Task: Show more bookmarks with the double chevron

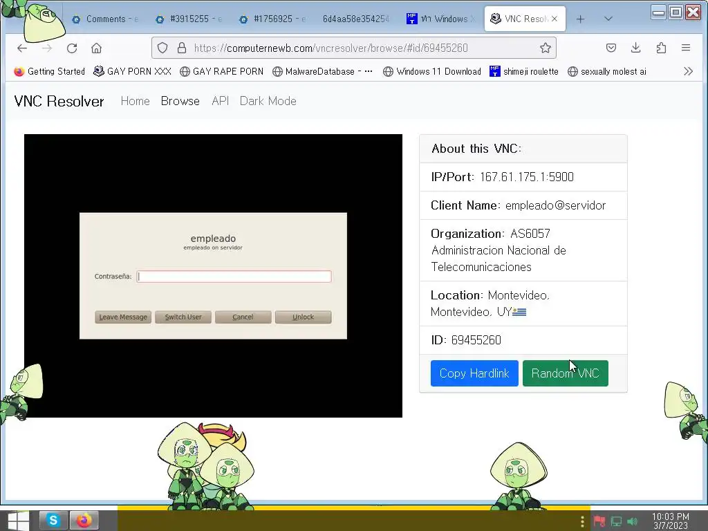Action: coord(688,71)
